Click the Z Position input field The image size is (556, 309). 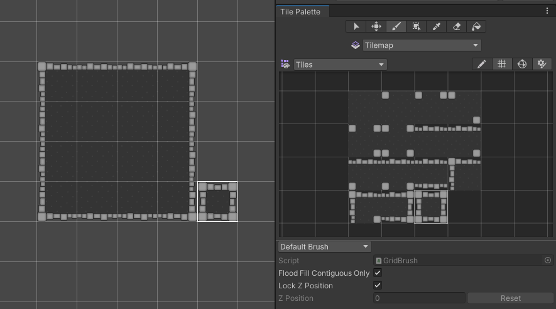(x=419, y=298)
